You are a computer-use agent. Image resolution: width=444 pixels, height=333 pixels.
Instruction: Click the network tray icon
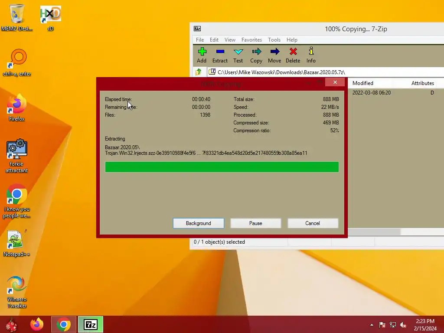pos(393,325)
